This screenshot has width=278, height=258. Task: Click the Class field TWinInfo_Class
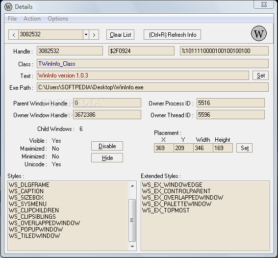click(152, 64)
